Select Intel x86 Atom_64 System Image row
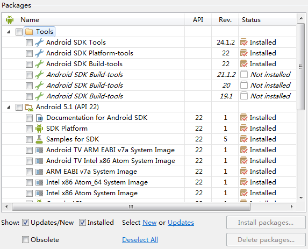The height and width of the screenshot is (249, 308). [x=97, y=182]
